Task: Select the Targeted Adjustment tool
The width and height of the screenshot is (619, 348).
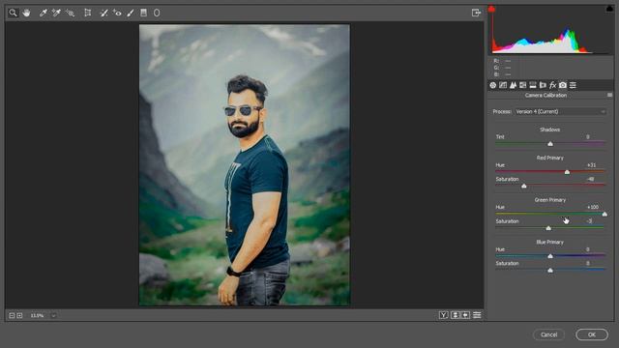Action: (x=70, y=13)
